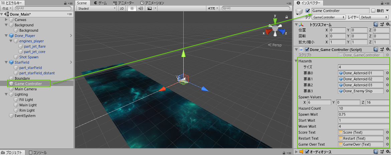This screenshot has height=155, width=391.
Task: Pick an object for Hazards element 3
Action: click(x=388, y=91)
